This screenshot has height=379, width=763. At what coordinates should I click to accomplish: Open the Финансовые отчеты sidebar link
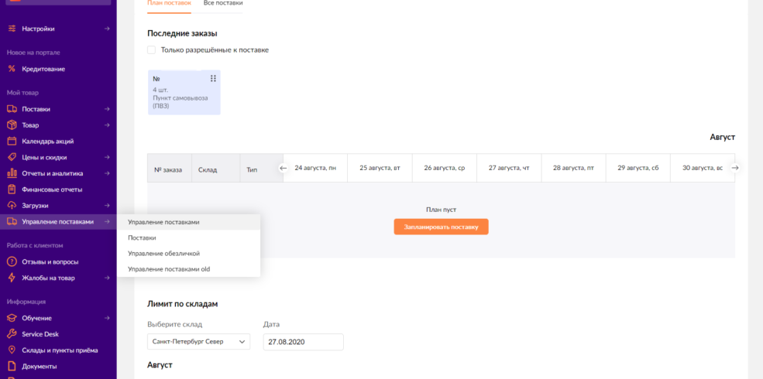[x=52, y=189]
